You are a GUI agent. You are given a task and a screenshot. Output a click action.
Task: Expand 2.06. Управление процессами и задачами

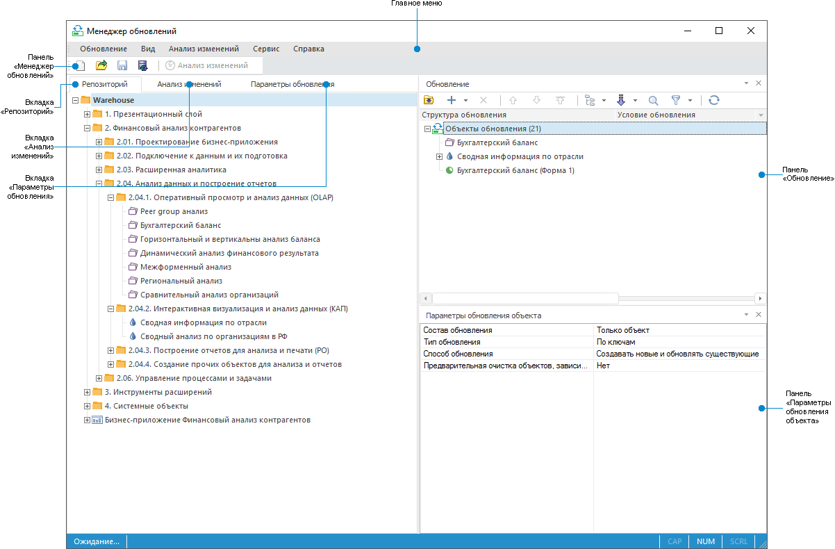[x=99, y=378]
